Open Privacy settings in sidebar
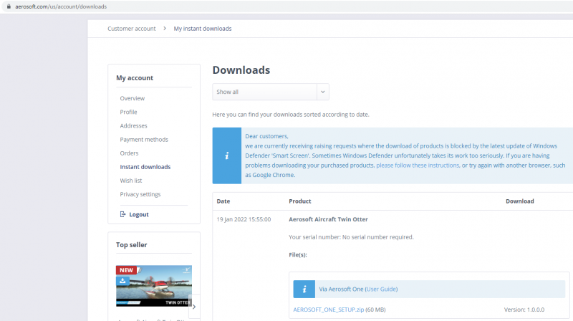 coord(140,194)
